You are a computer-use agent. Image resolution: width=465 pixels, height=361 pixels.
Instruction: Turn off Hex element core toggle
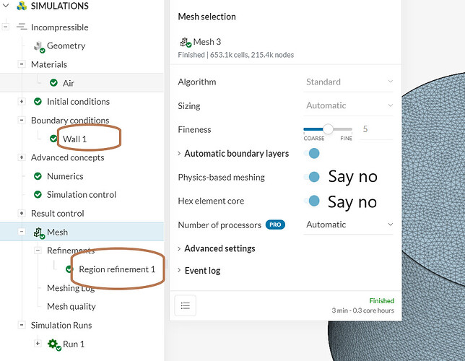tap(313, 201)
